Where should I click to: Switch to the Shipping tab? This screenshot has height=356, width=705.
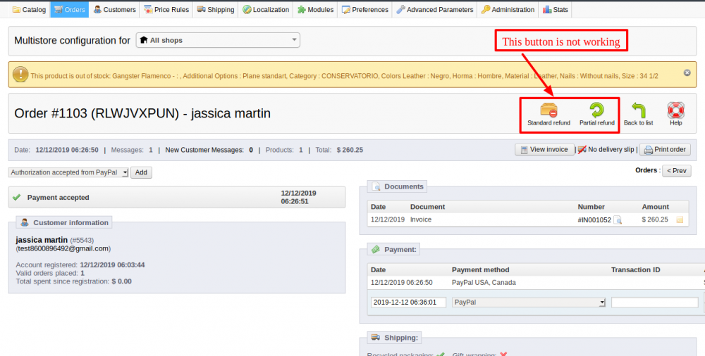[215, 9]
